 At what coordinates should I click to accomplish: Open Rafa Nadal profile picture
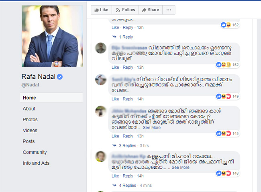[x=52, y=36]
